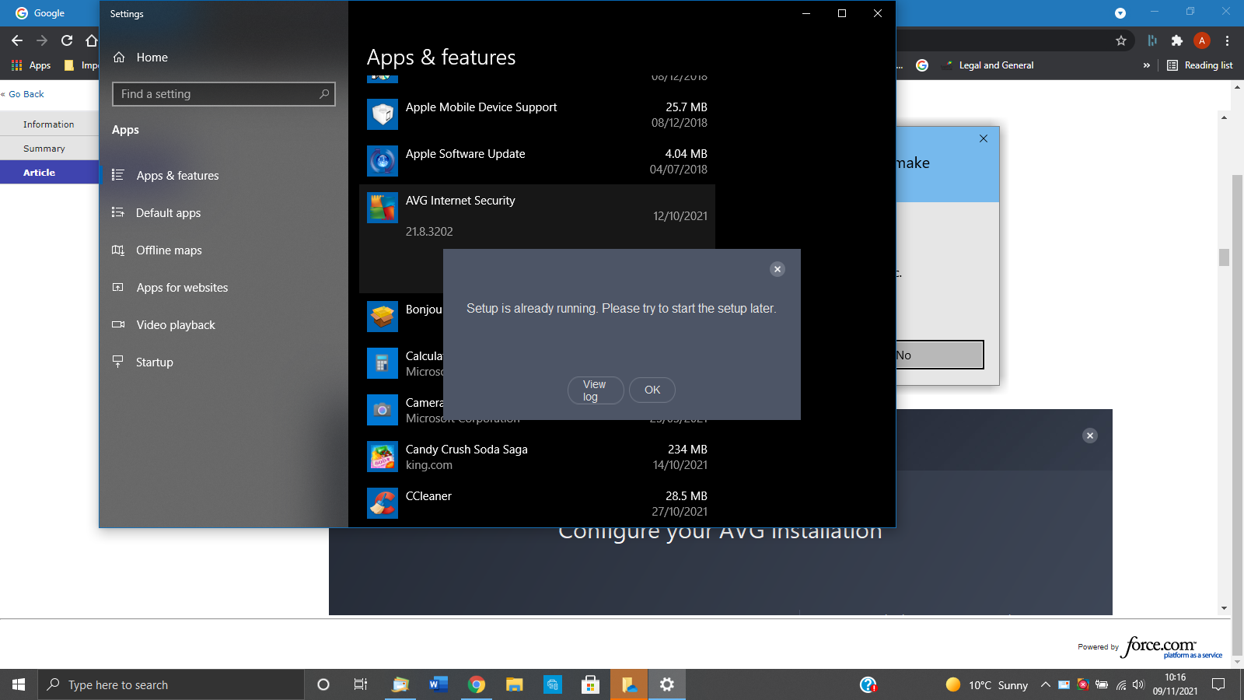Click Apple Software Update app icon
Viewport: 1244px width, 700px height.
(x=383, y=161)
